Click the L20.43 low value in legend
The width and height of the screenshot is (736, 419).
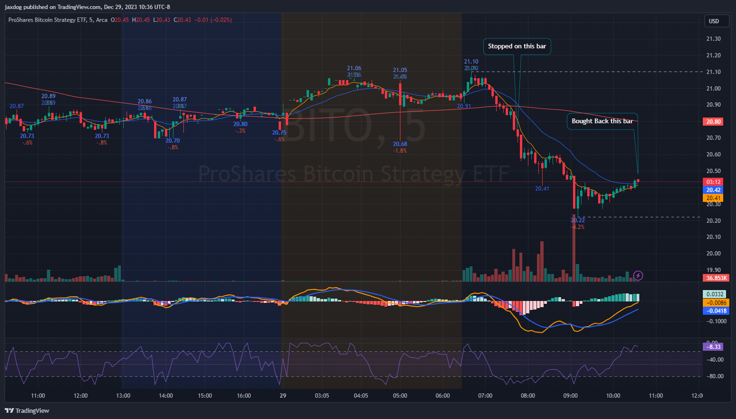click(162, 20)
